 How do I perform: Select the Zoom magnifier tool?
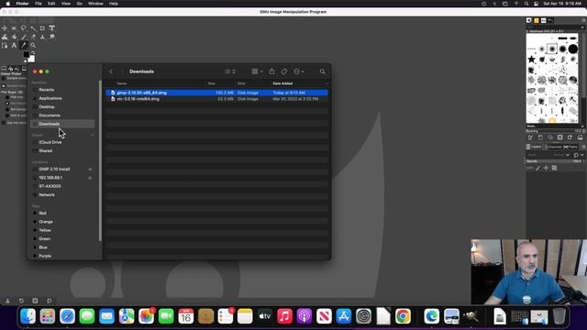click(33, 45)
